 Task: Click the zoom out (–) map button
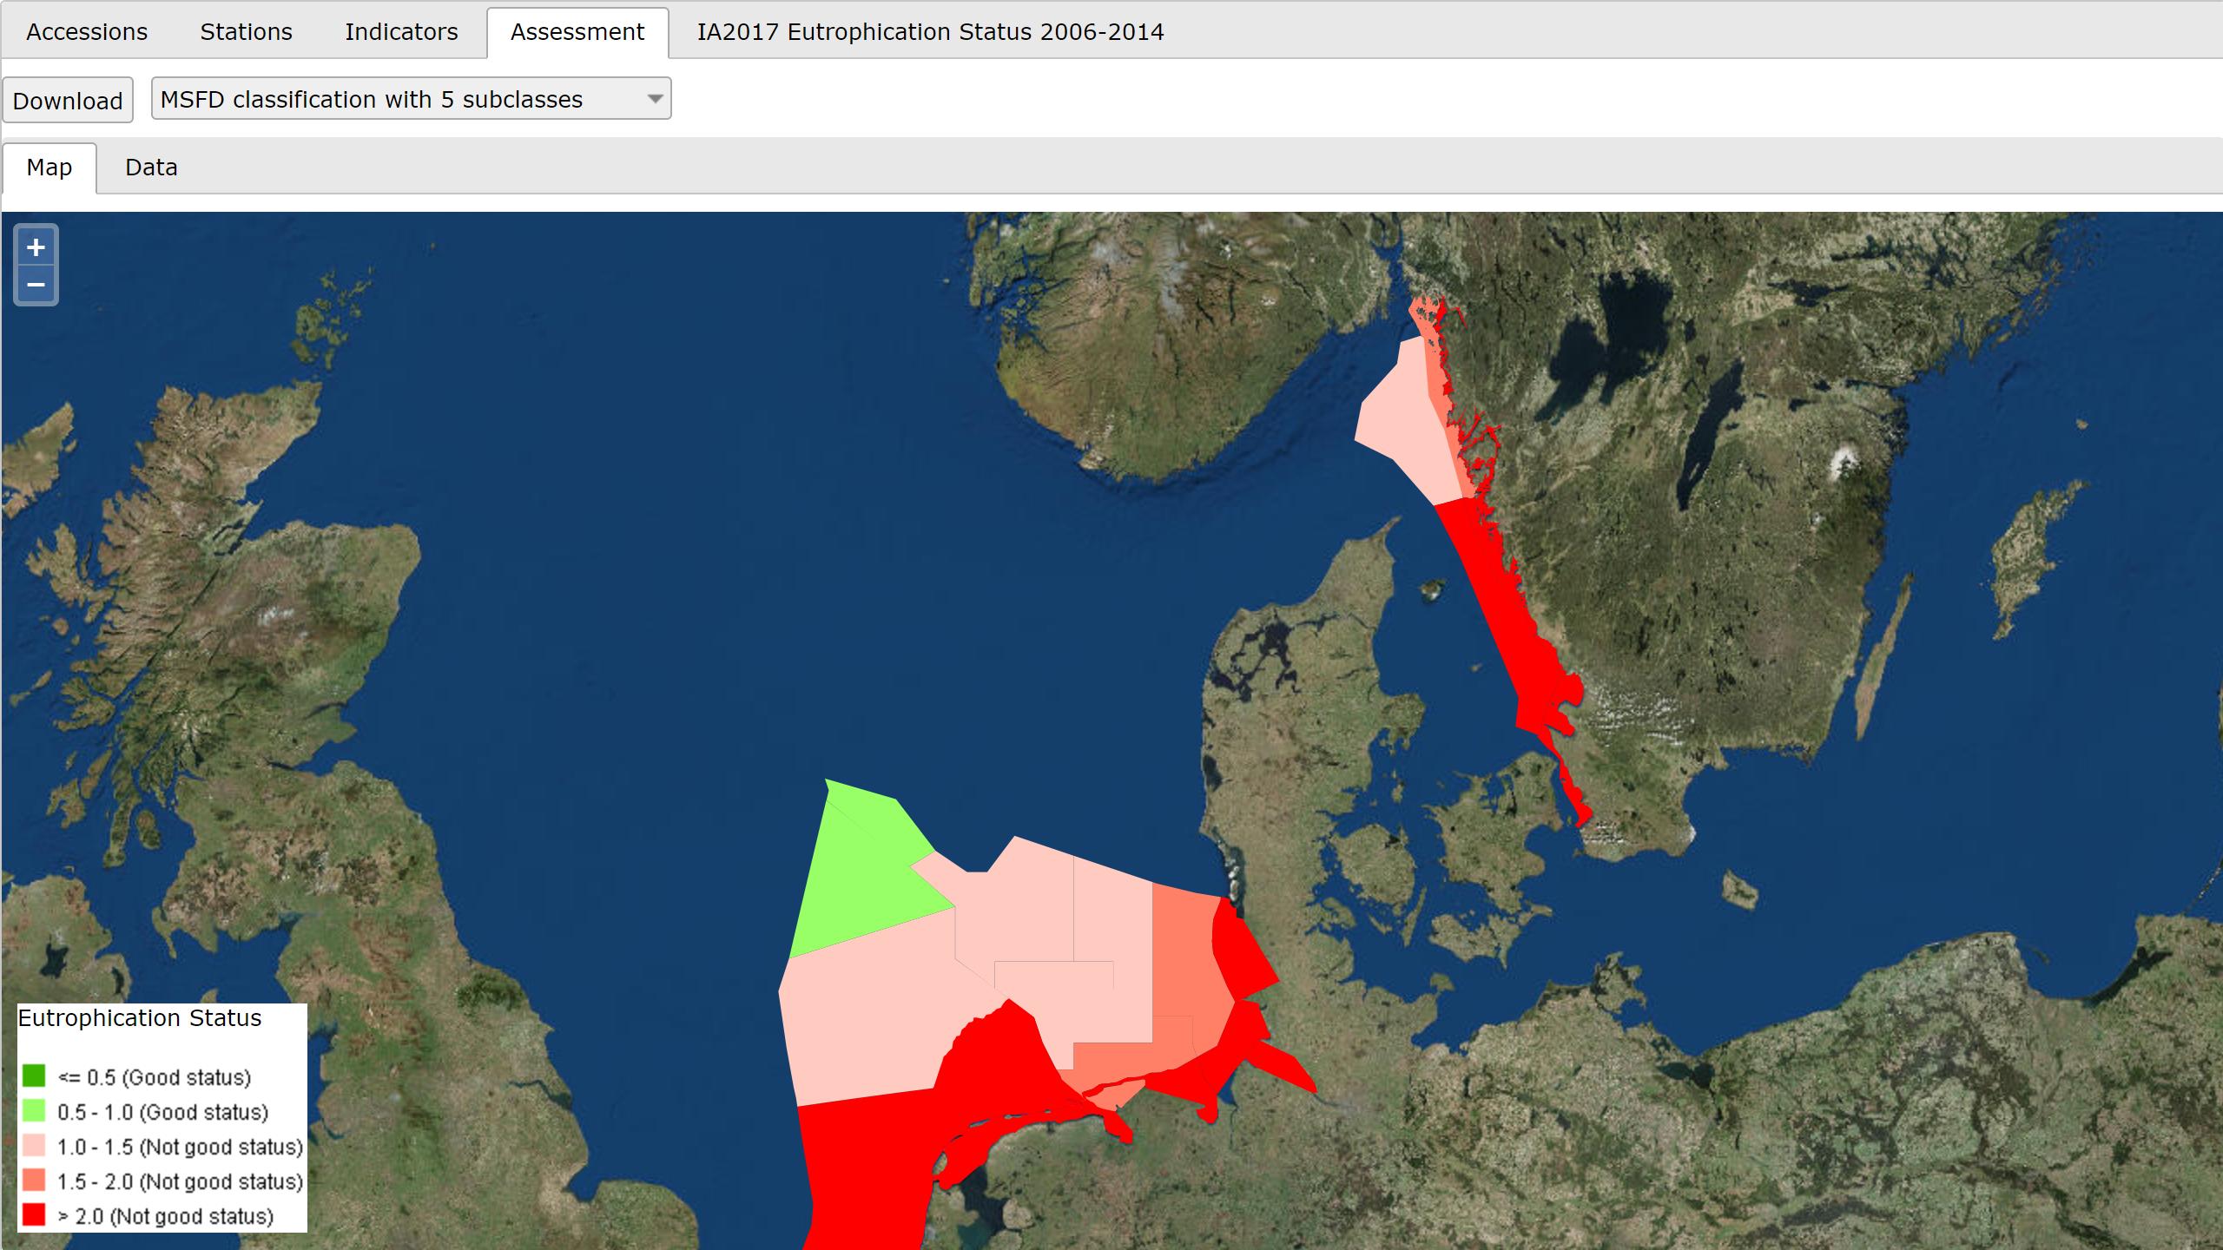pos(35,284)
